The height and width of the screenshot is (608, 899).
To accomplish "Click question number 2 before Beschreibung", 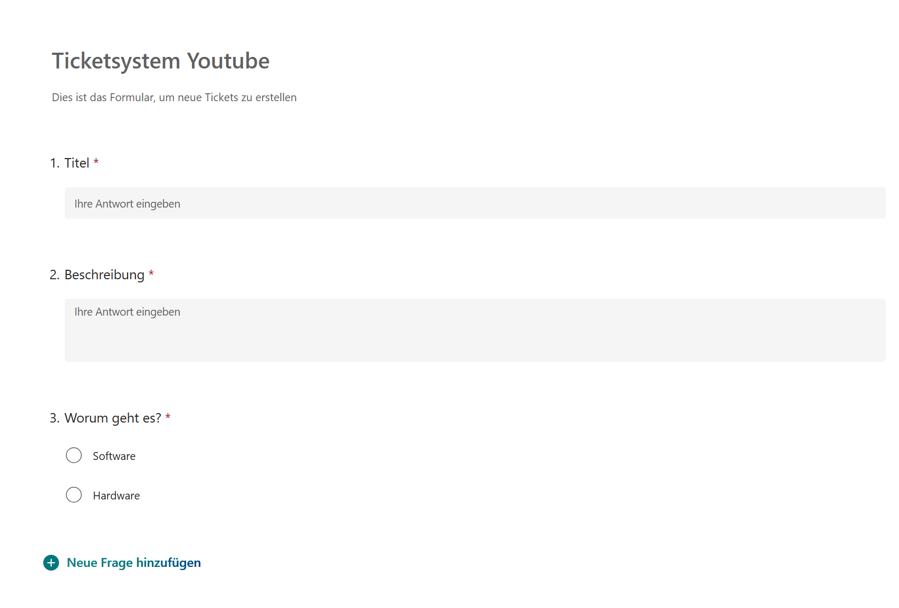I will (x=54, y=275).
